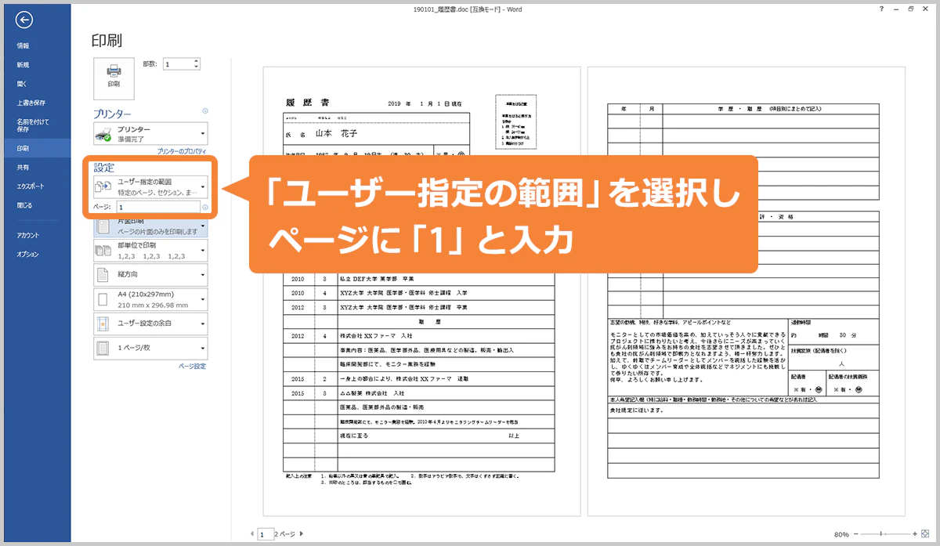The image size is (940, 546).
Task: Click the zoom to page icon
Action: [x=925, y=534]
